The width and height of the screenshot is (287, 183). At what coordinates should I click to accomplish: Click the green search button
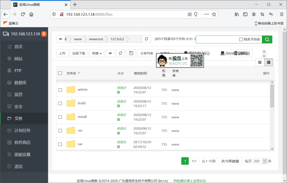pos(267,39)
